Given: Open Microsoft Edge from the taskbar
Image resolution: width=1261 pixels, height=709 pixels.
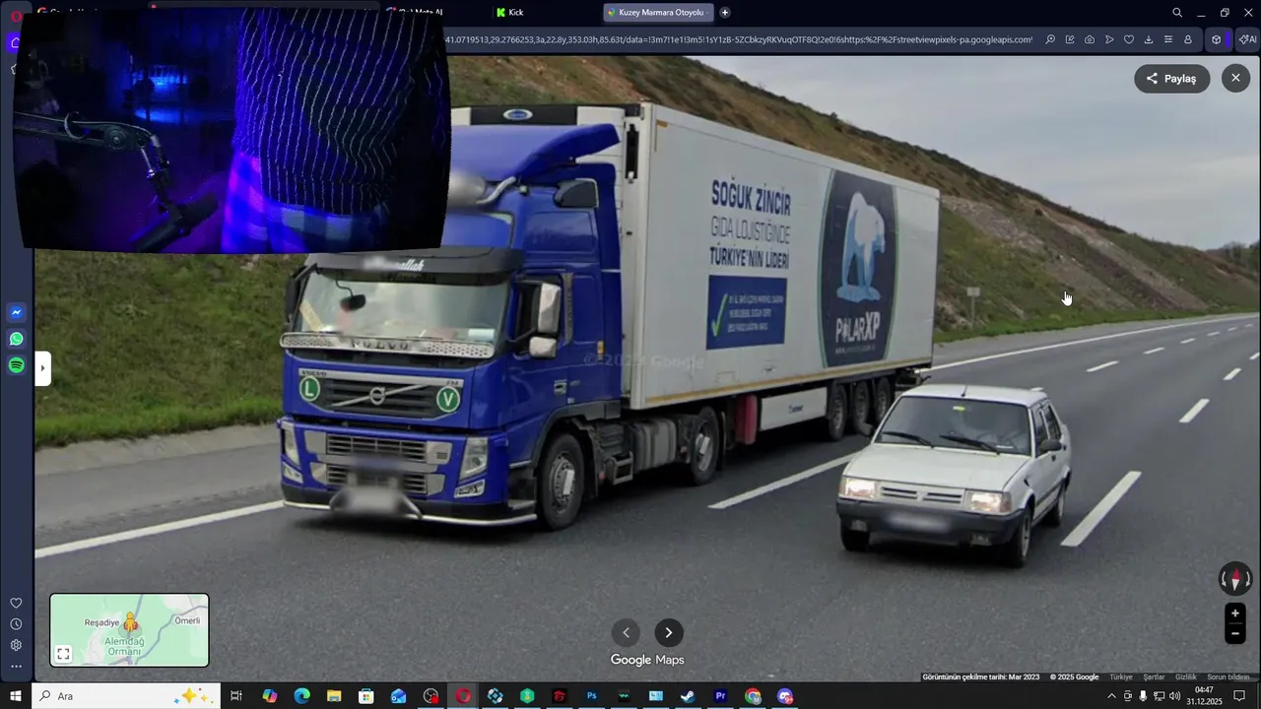Looking at the screenshot, I should (x=301, y=696).
